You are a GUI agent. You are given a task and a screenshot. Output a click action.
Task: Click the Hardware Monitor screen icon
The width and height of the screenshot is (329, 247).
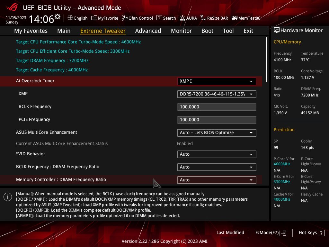pos(277,31)
